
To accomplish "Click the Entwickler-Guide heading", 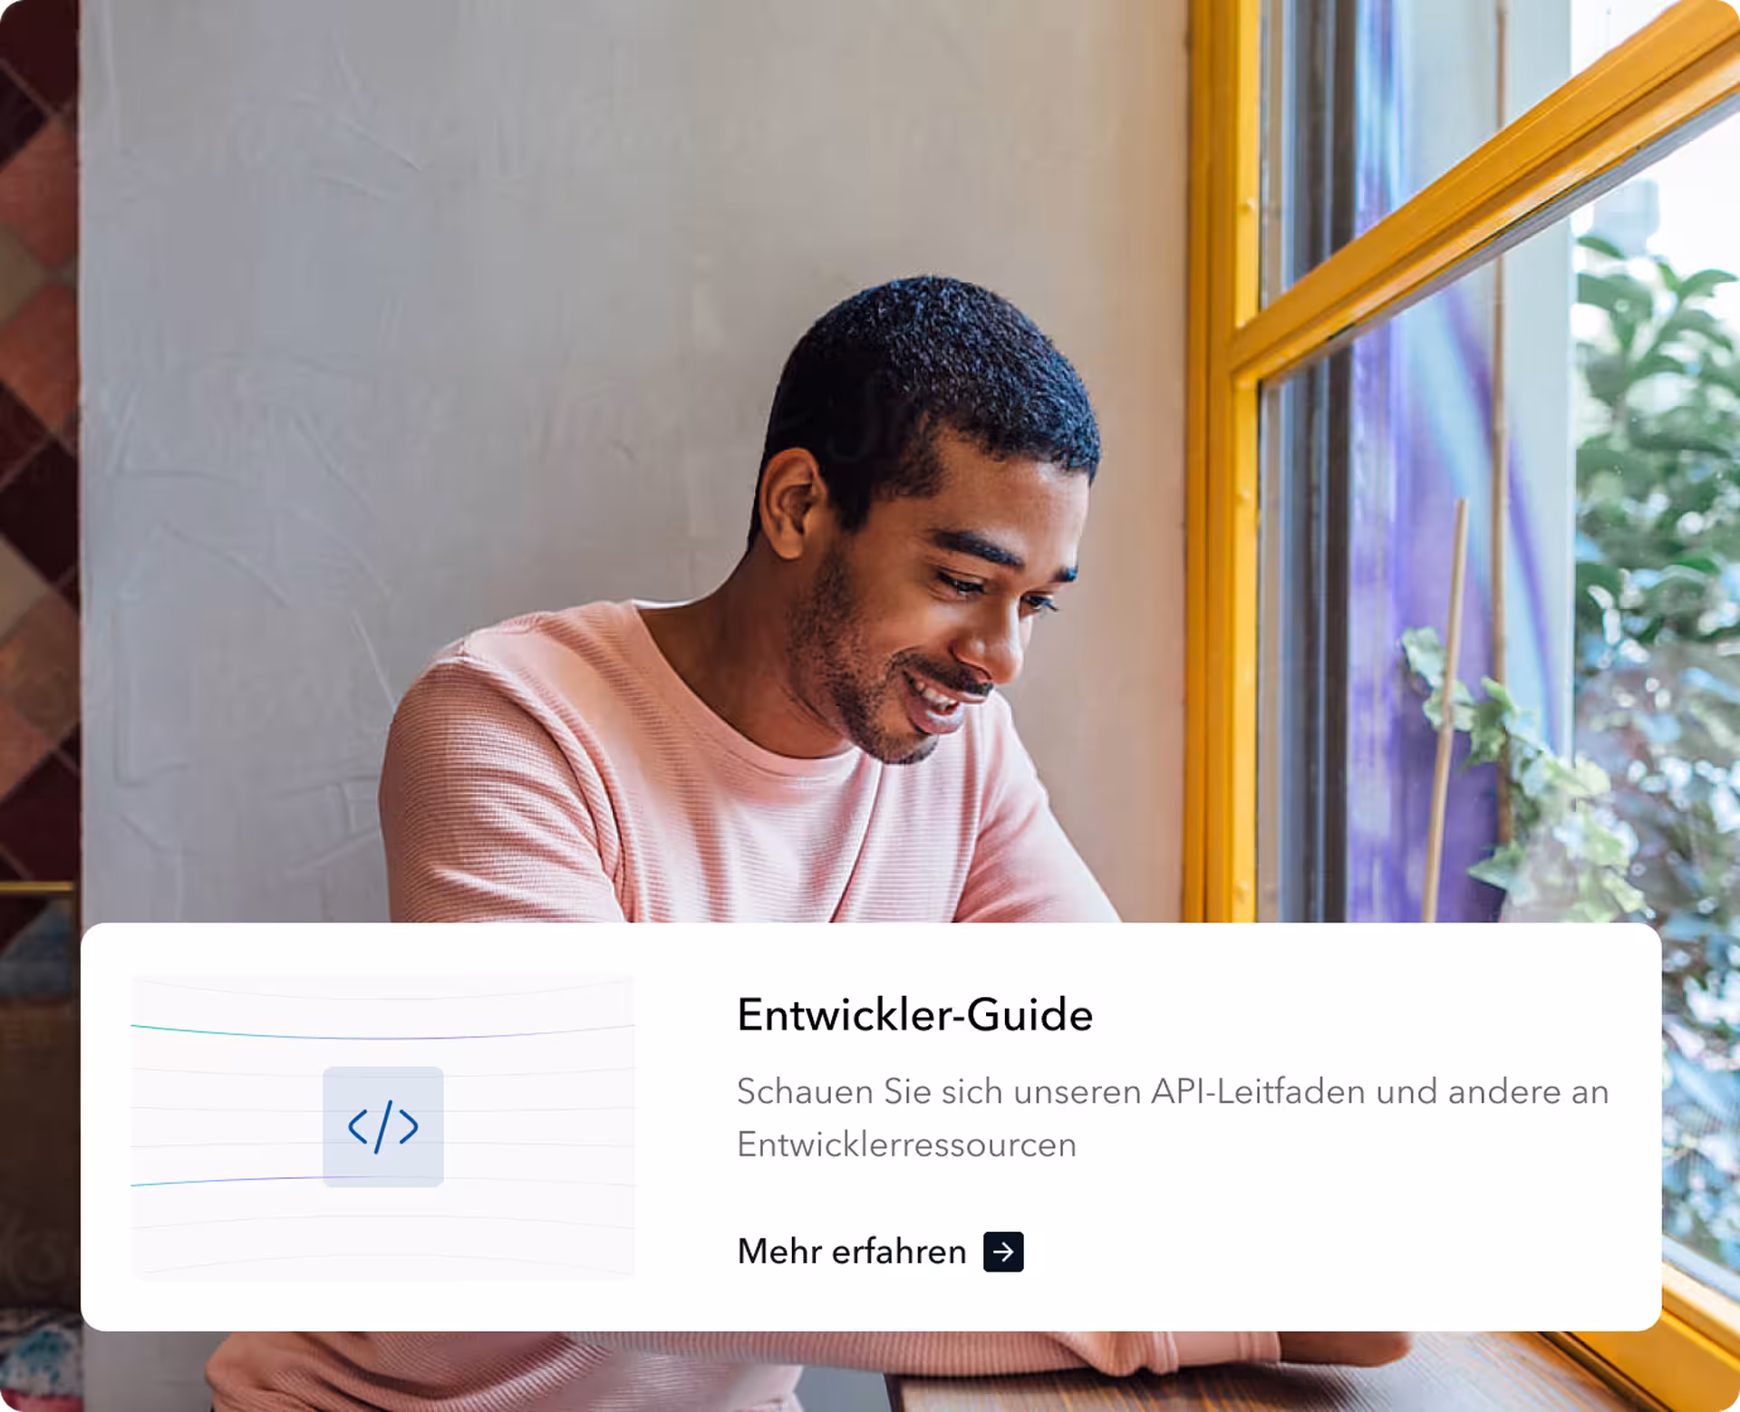I will click(x=914, y=1015).
